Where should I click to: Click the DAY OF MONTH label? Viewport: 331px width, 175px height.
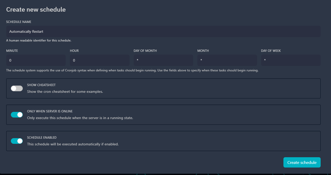click(x=145, y=51)
